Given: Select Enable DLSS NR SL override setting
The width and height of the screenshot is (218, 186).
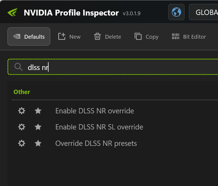Looking at the screenshot, I should [x=99, y=127].
